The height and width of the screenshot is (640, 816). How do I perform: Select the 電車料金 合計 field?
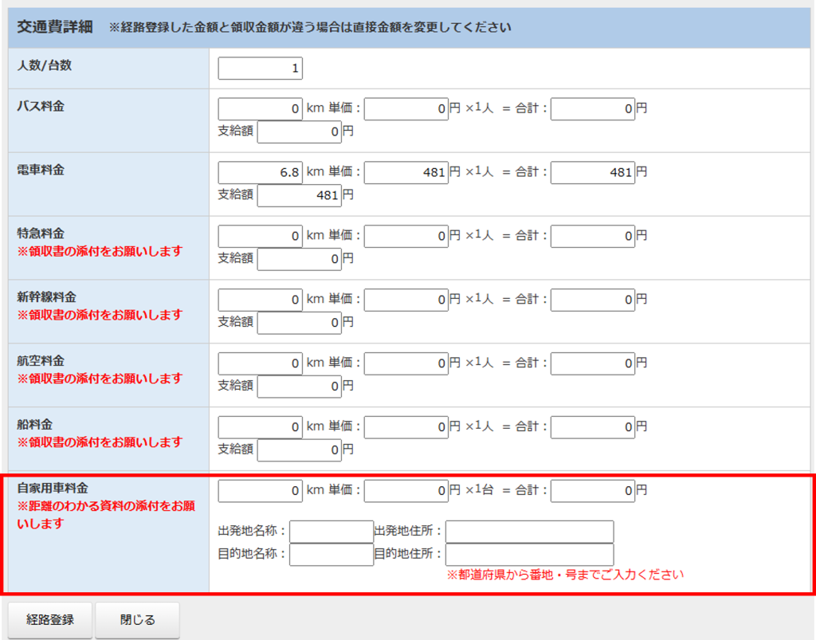click(x=593, y=172)
